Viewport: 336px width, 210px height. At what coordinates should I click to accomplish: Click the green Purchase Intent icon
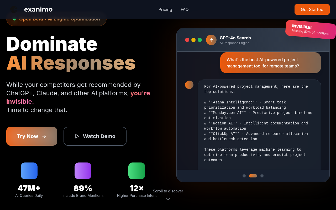tap(137, 171)
